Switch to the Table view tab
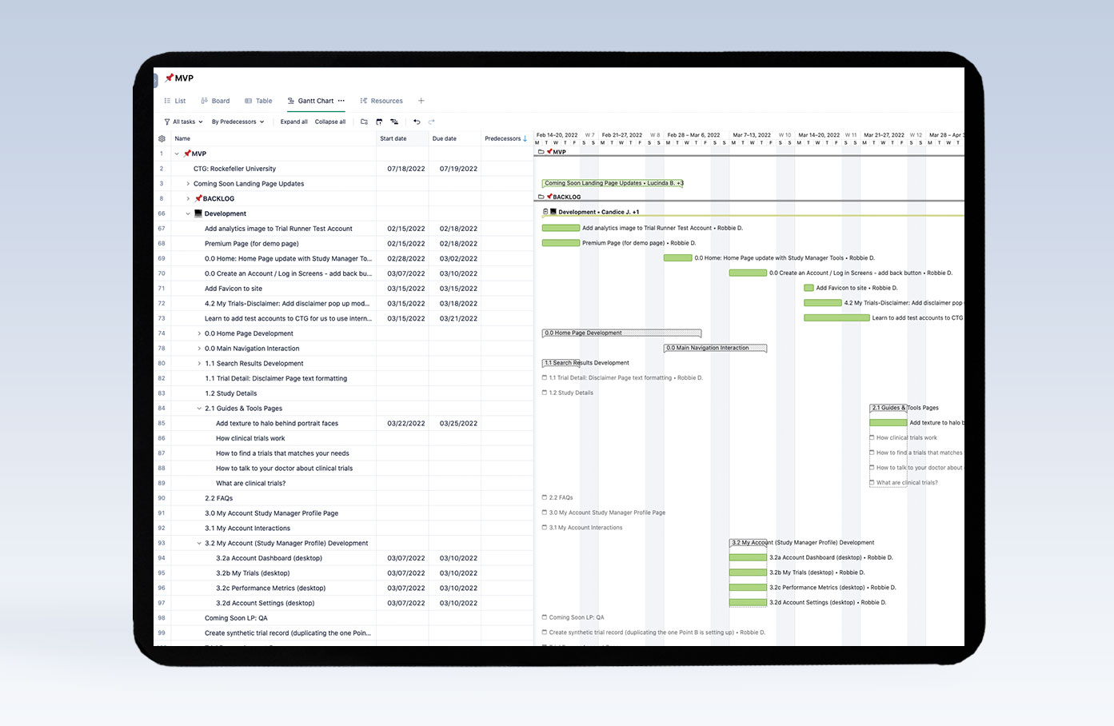The width and height of the screenshot is (1114, 726). (258, 101)
